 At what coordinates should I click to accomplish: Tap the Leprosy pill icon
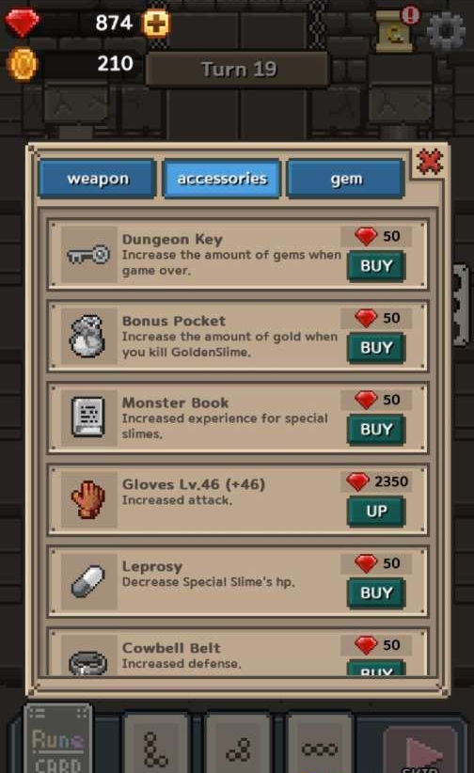pos(88,582)
